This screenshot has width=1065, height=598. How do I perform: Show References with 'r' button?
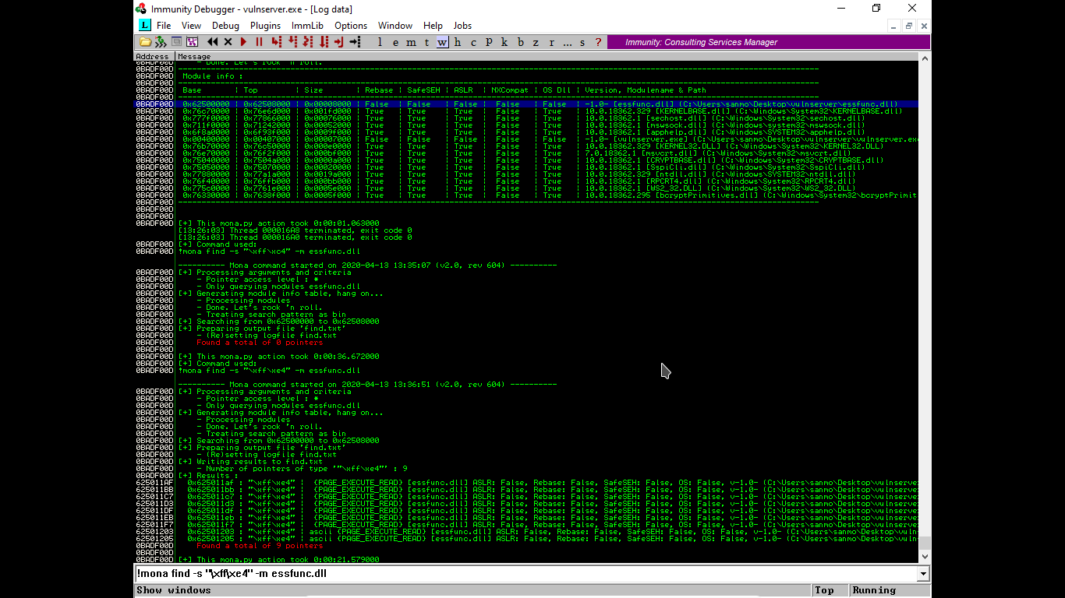click(x=552, y=42)
